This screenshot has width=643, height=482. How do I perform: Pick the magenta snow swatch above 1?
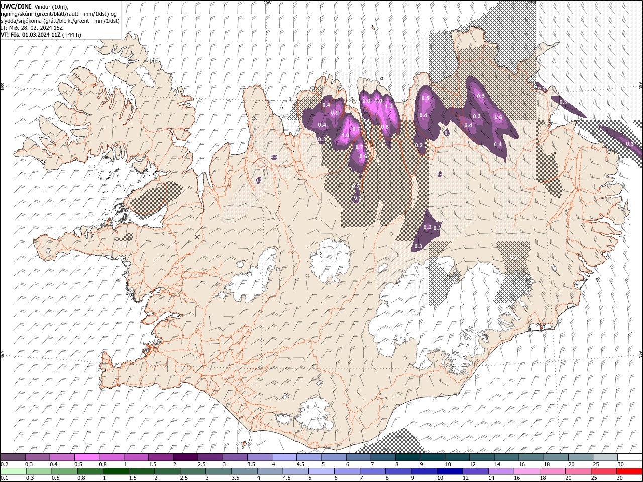(136, 457)
